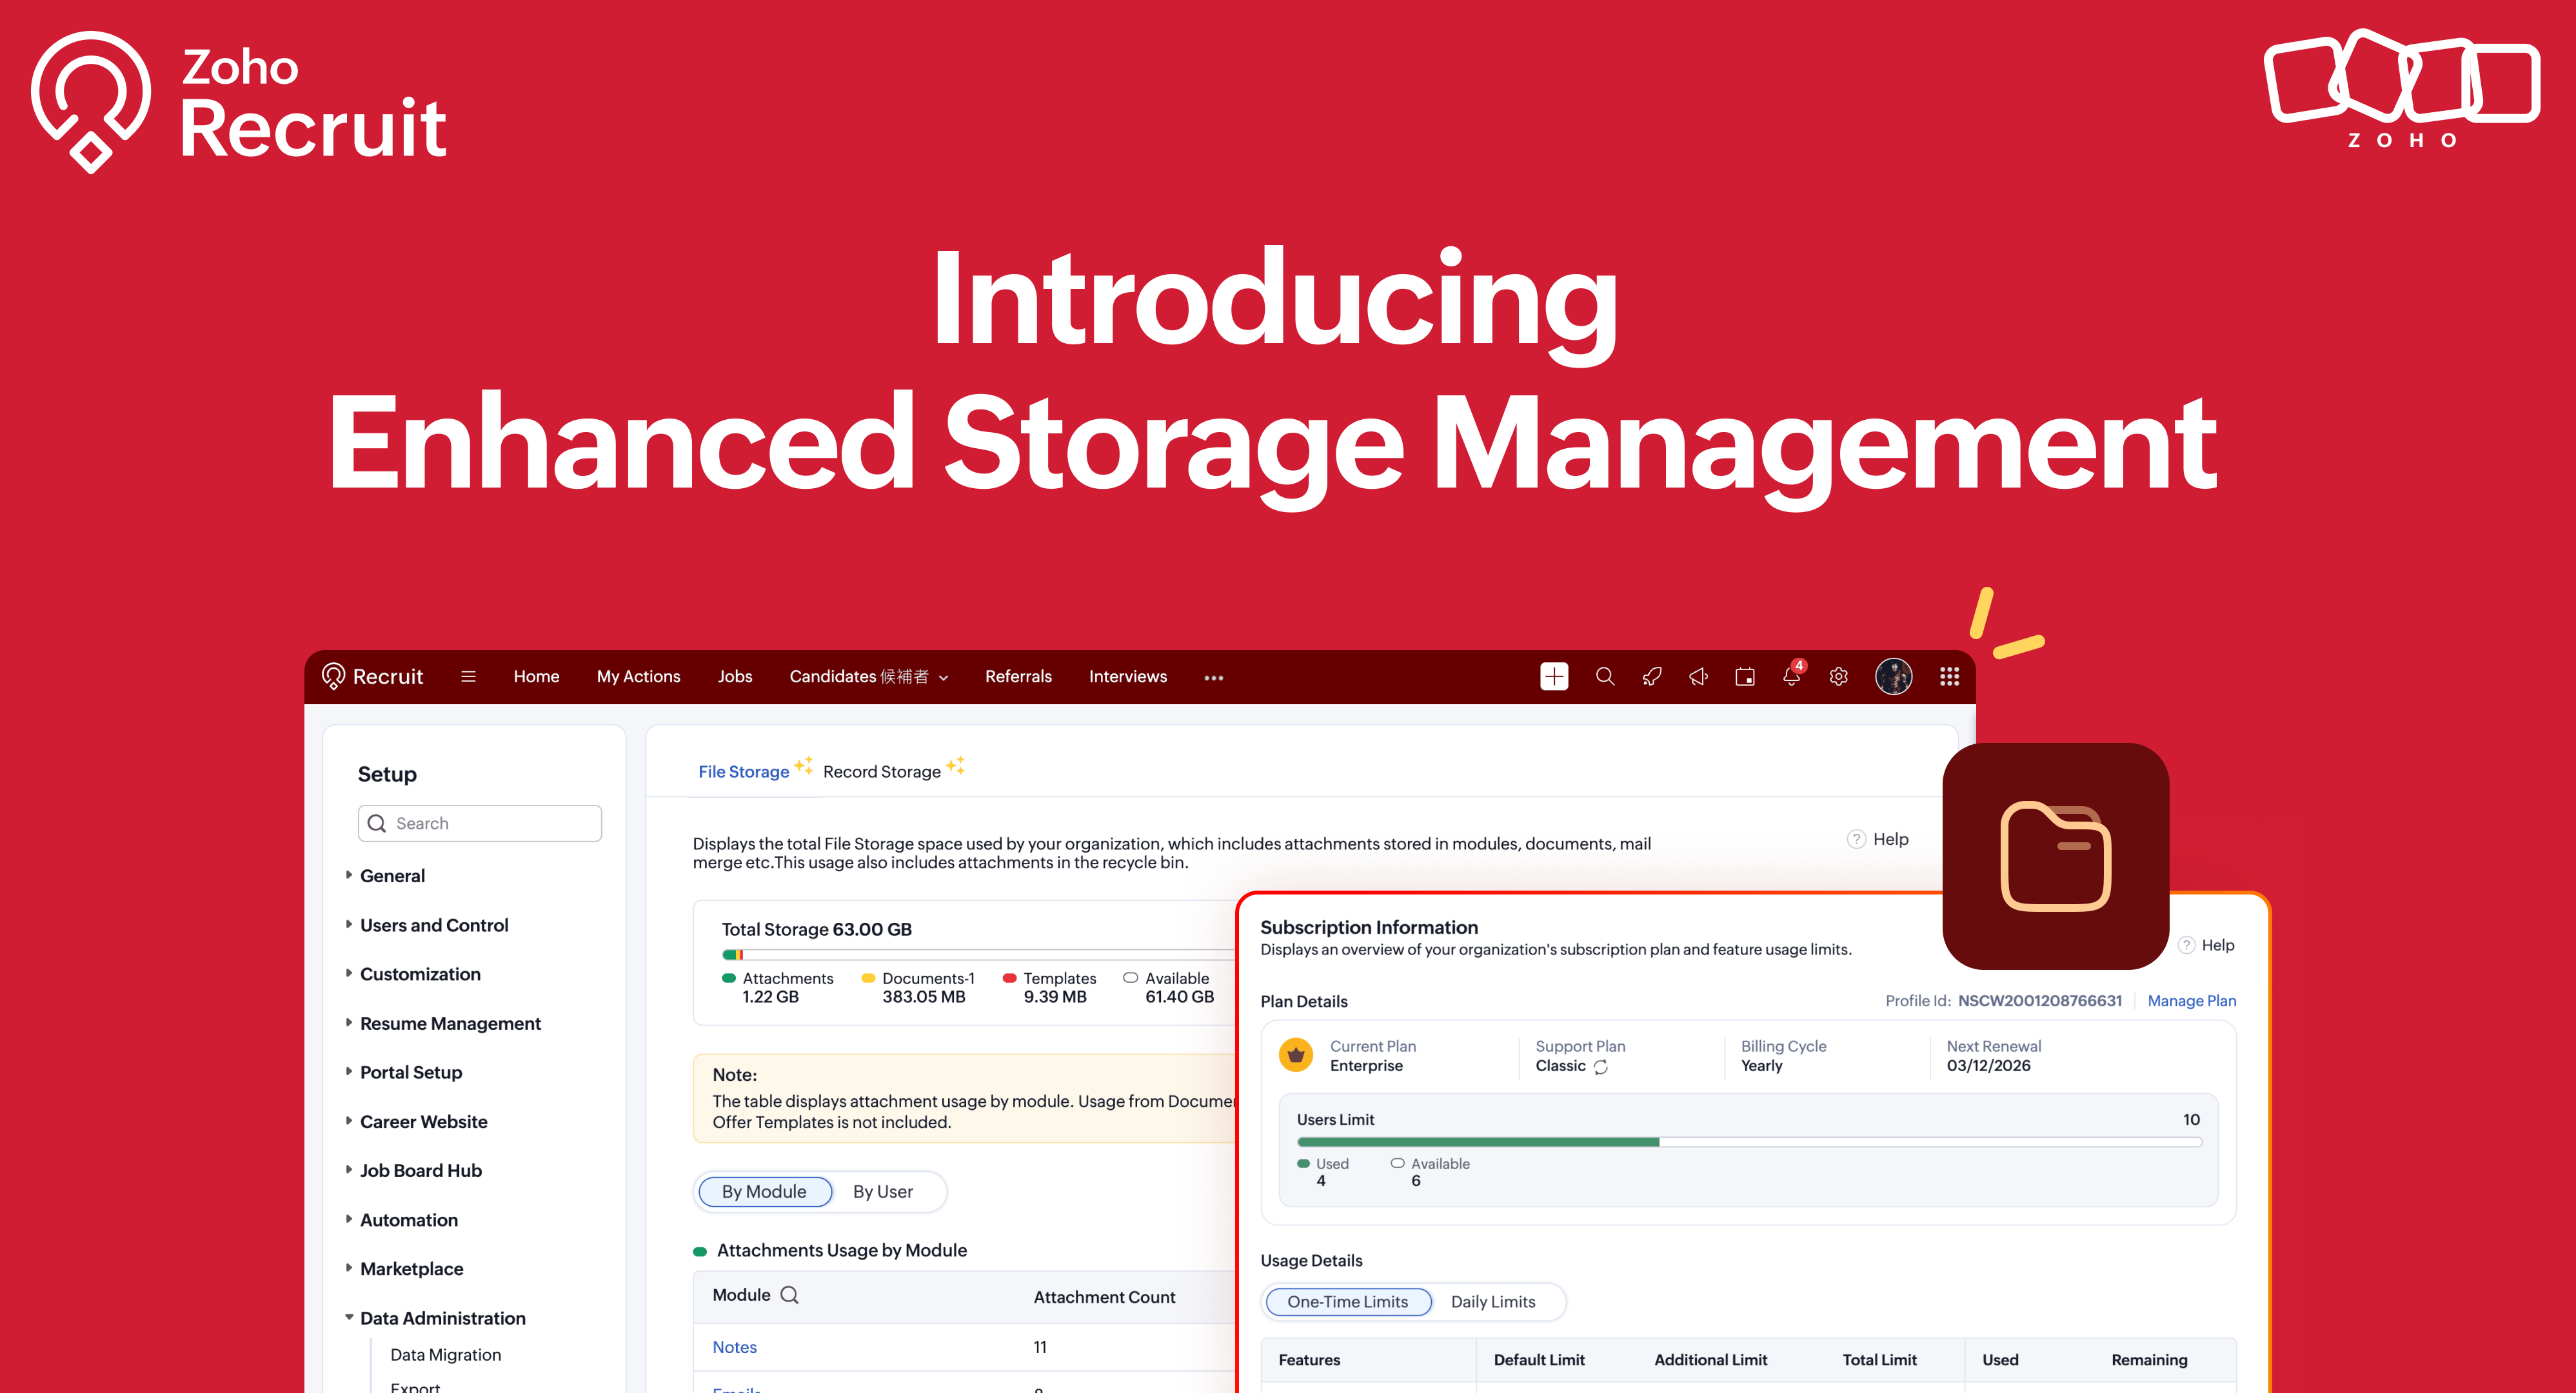The height and width of the screenshot is (1393, 2576).
Task: Click the plus create-new icon
Action: (1554, 677)
